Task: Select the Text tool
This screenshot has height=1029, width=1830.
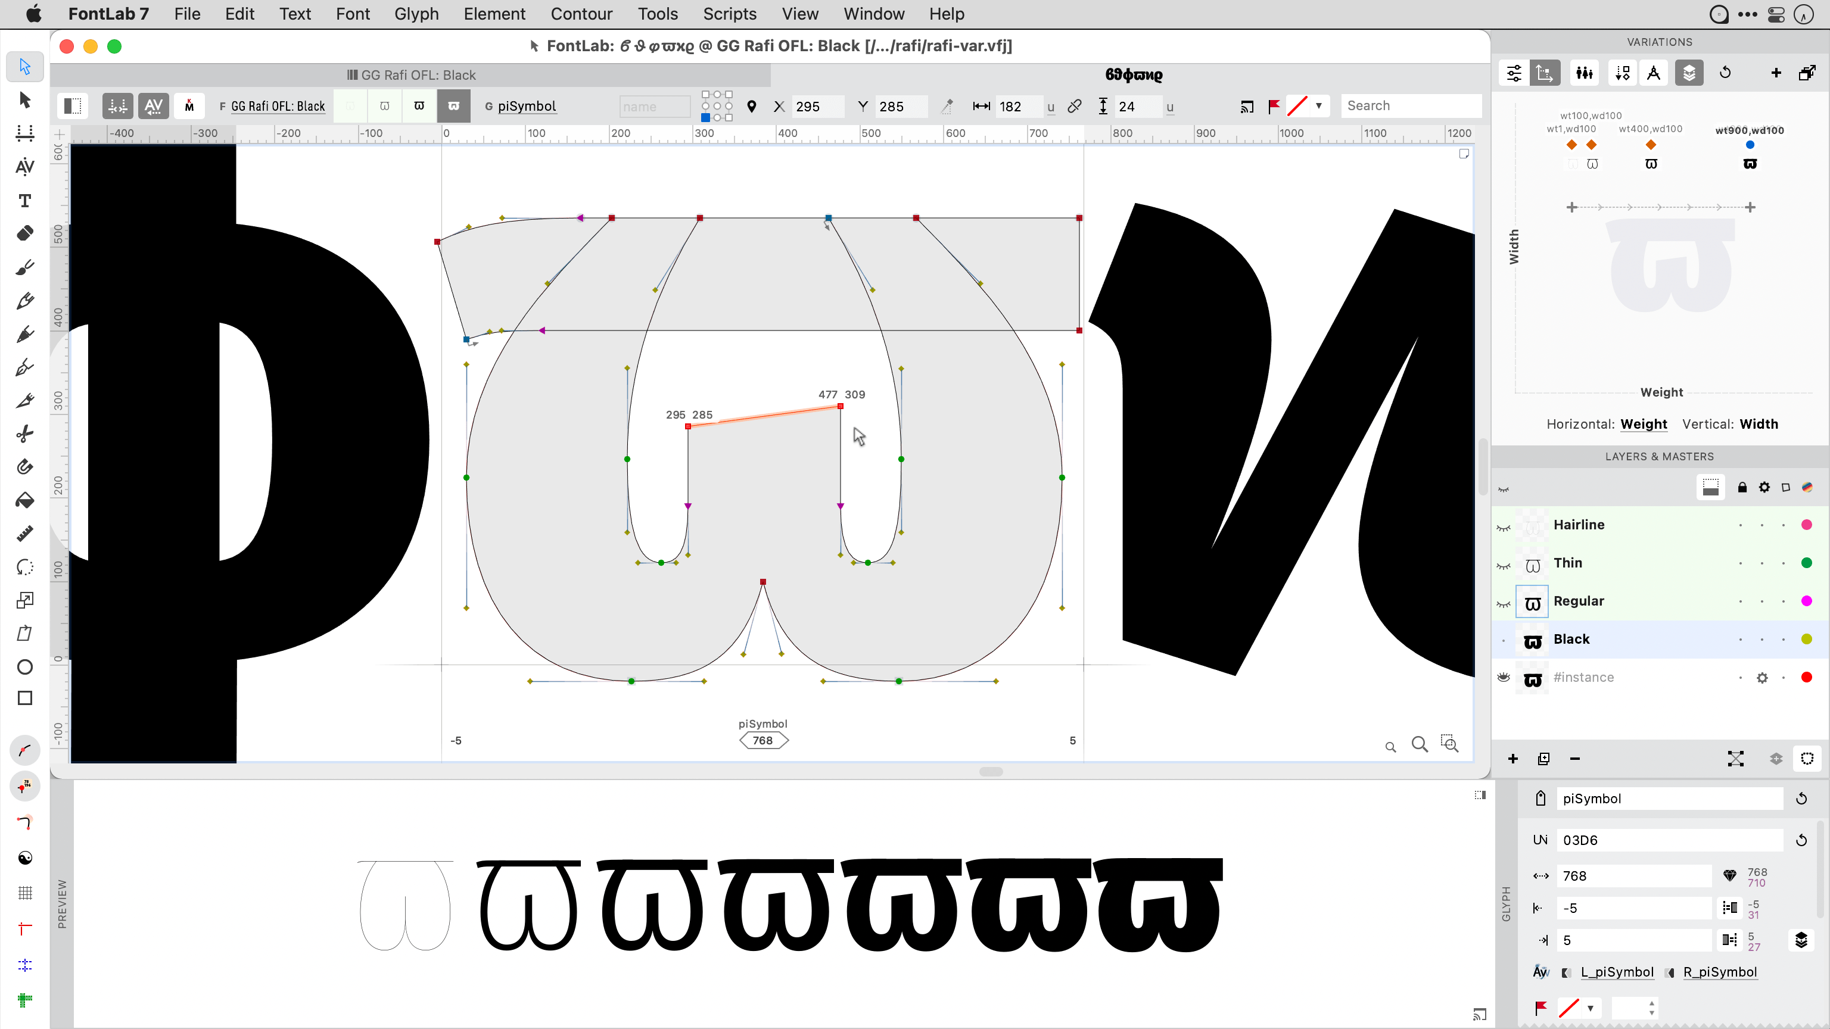Action: (x=25, y=200)
